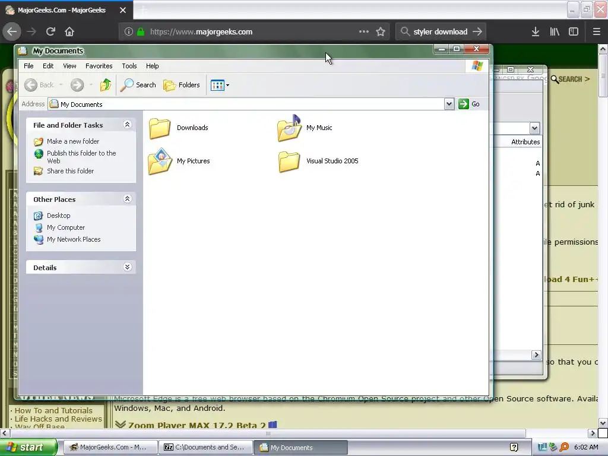Viewport: 608px width, 456px height.
Task: Open the View menu
Action: tap(70, 66)
